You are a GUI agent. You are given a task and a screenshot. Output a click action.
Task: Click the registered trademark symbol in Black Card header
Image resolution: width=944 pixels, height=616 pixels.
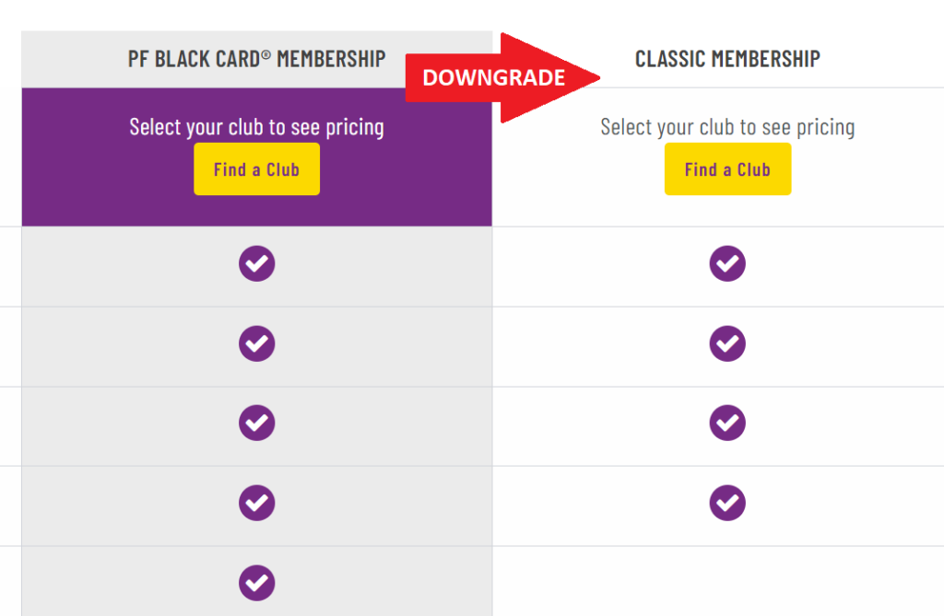[x=265, y=54]
